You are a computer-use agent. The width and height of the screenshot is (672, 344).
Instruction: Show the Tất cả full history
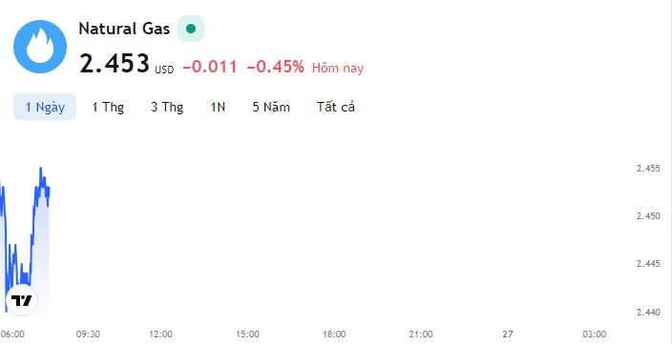[336, 107]
